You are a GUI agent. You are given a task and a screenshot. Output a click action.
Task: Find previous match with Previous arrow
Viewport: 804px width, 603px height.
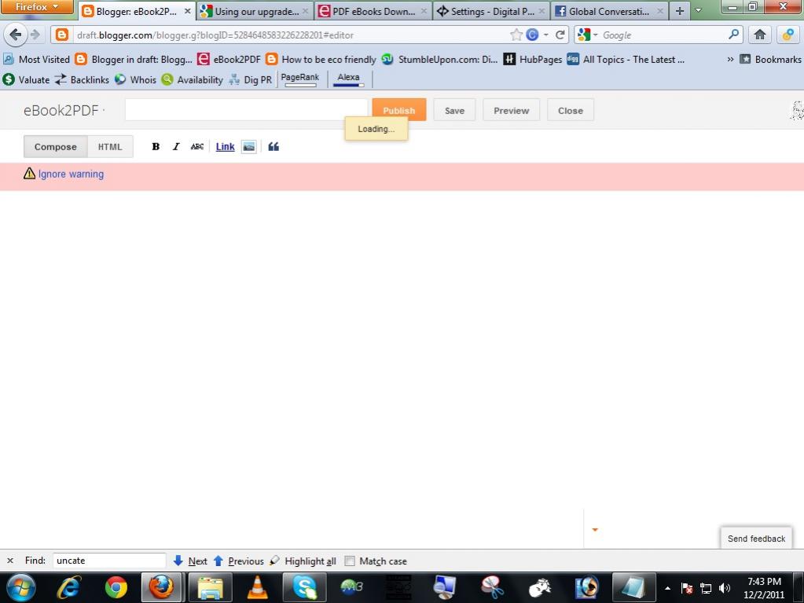click(x=238, y=561)
